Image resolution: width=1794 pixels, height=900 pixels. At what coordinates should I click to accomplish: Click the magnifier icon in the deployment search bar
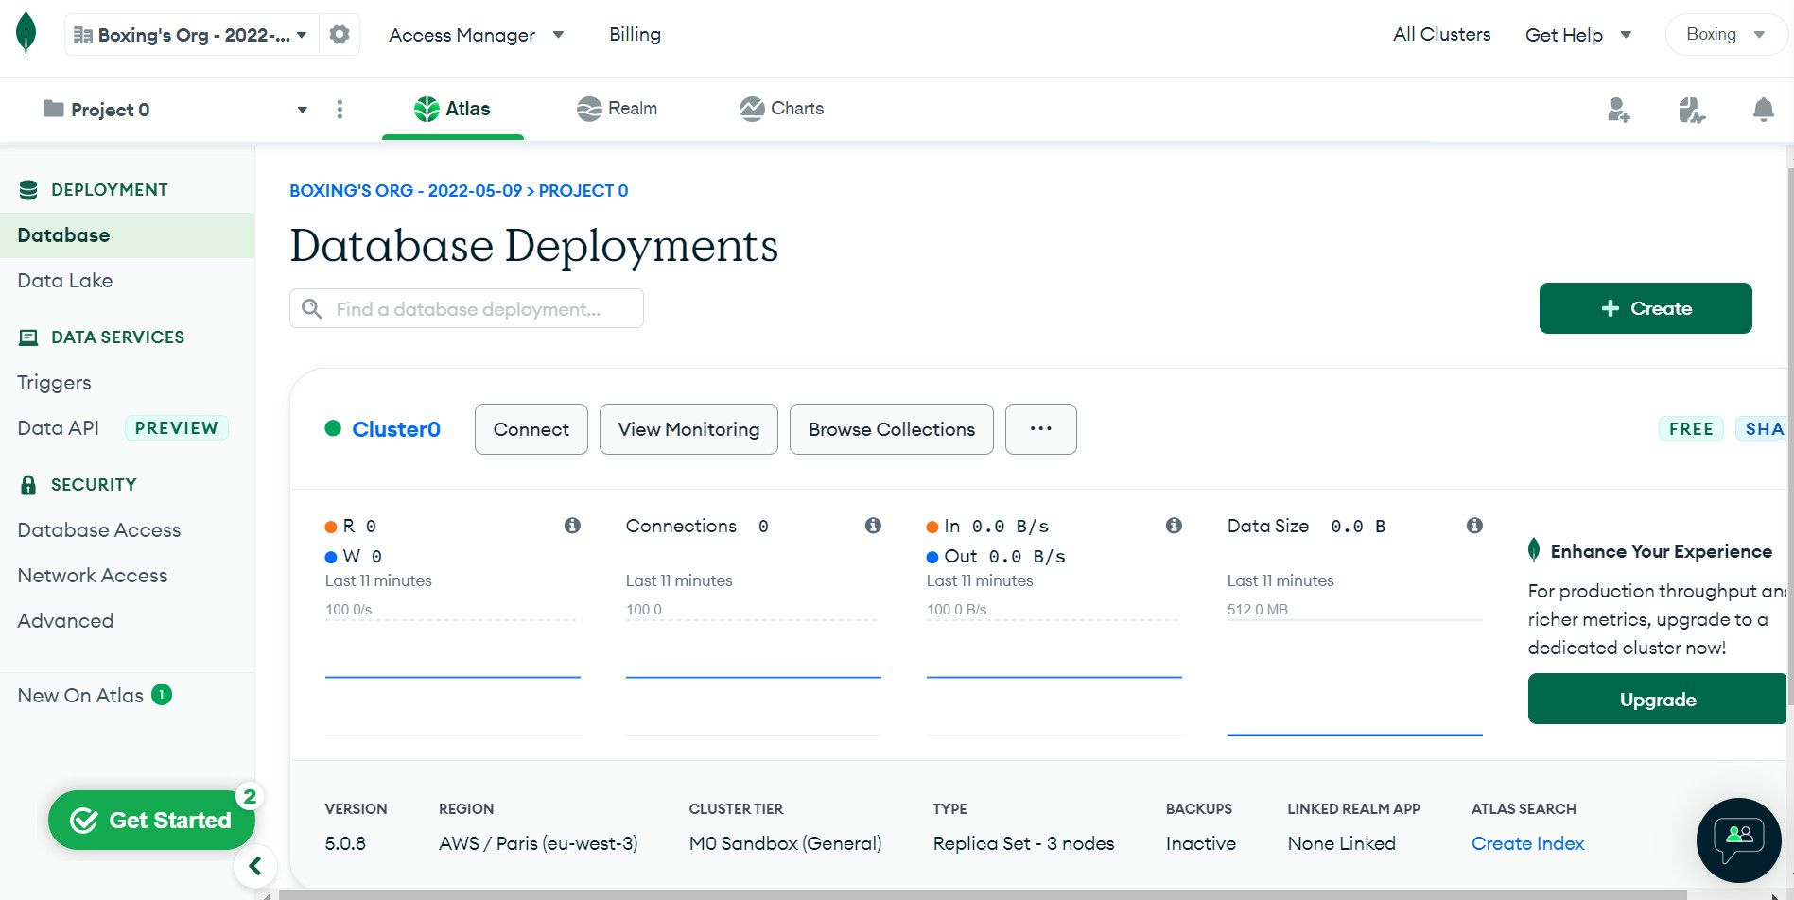point(311,308)
